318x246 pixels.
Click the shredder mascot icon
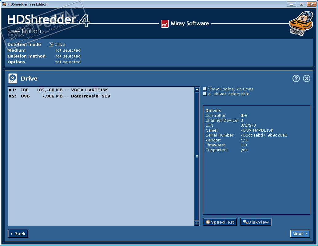(x=301, y=24)
